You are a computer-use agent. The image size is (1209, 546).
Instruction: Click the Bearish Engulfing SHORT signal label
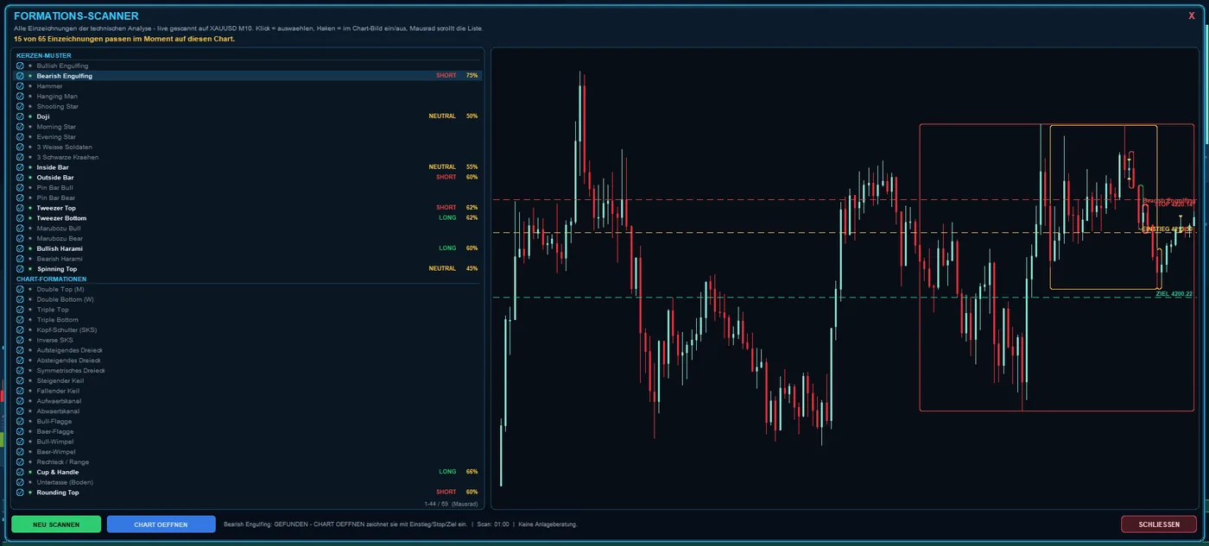tap(446, 76)
